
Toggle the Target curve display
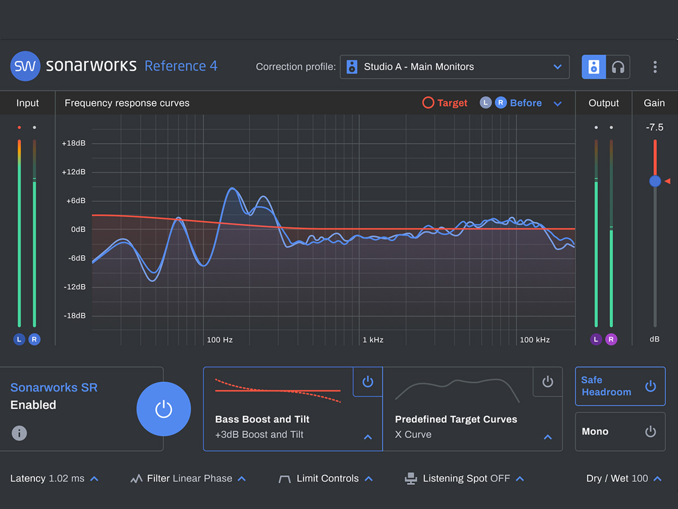click(445, 103)
